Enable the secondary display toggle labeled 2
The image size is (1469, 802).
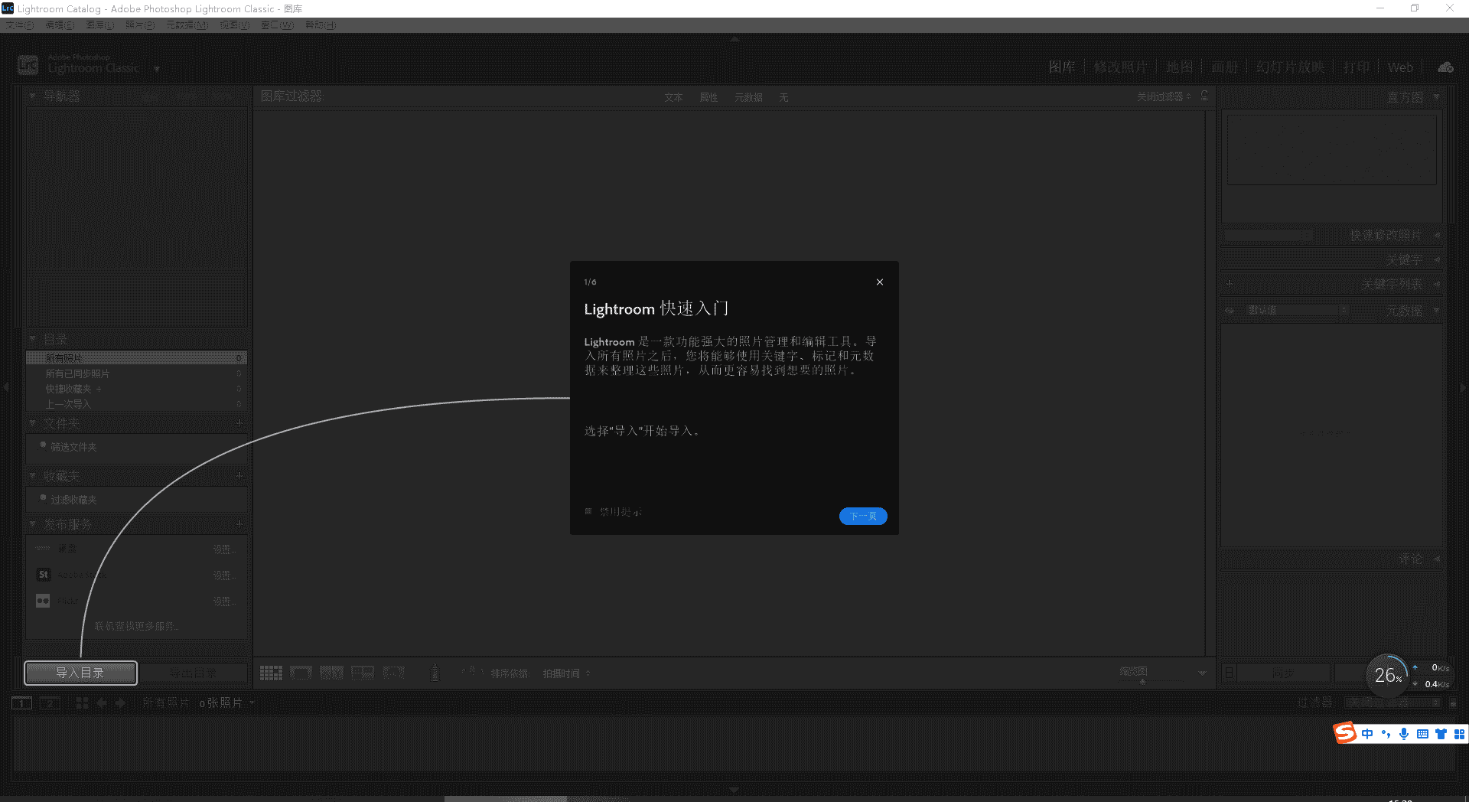coord(50,703)
